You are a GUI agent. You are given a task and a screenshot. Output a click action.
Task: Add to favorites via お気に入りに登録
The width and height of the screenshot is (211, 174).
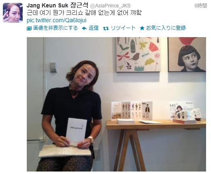pyautogui.click(x=166, y=28)
